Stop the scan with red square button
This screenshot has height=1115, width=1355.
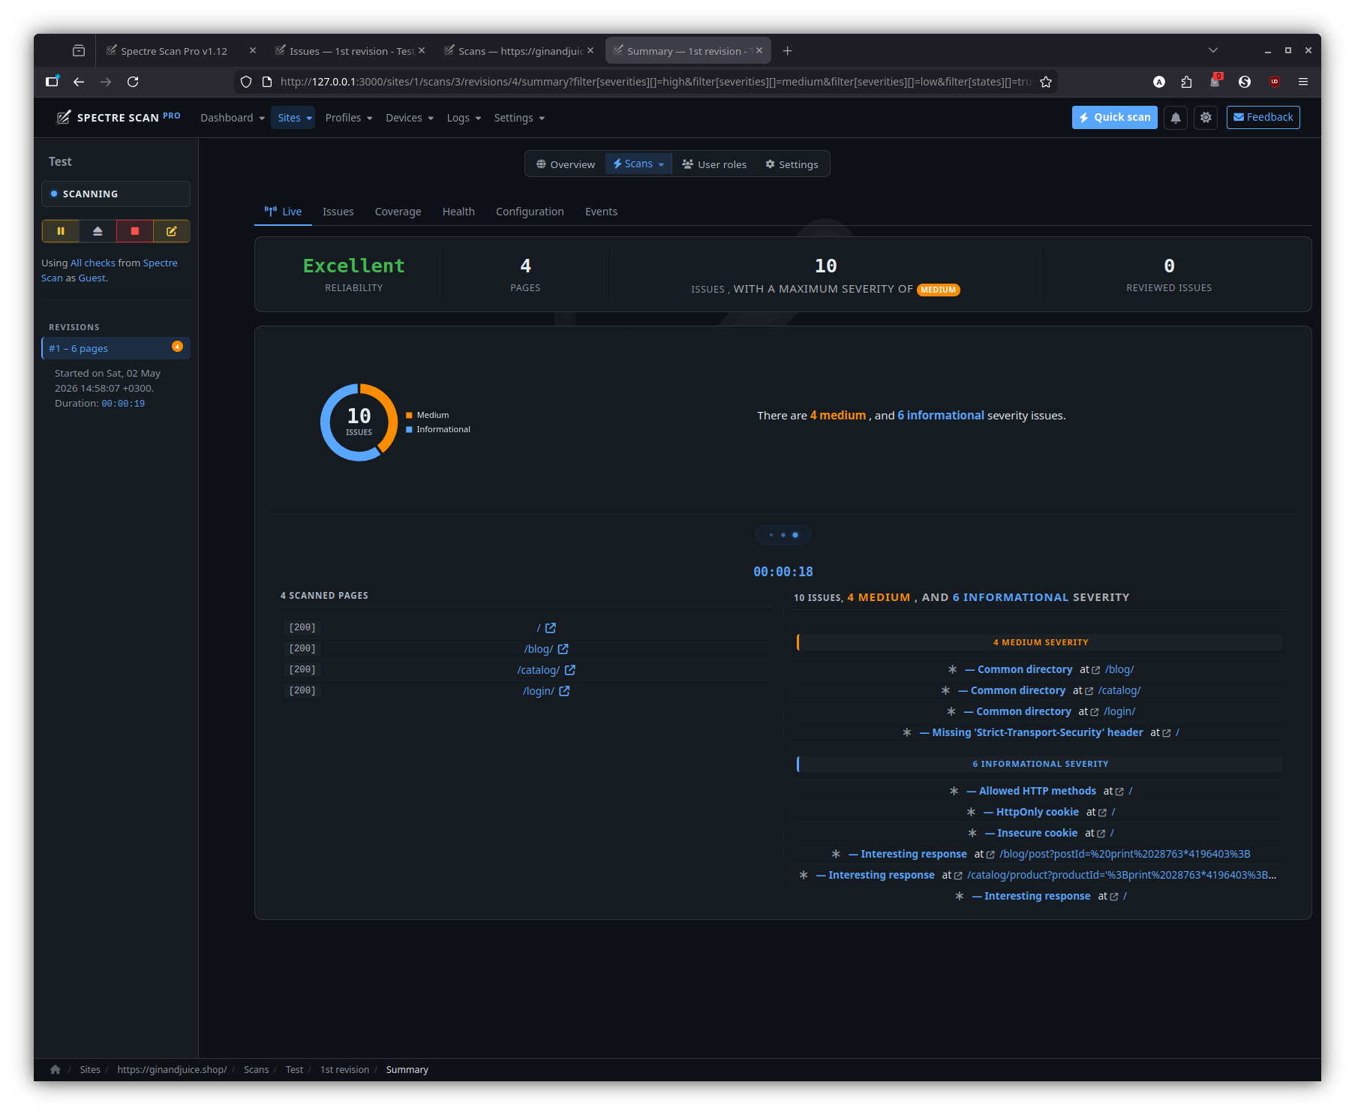pyautogui.click(x=135, y=231)
